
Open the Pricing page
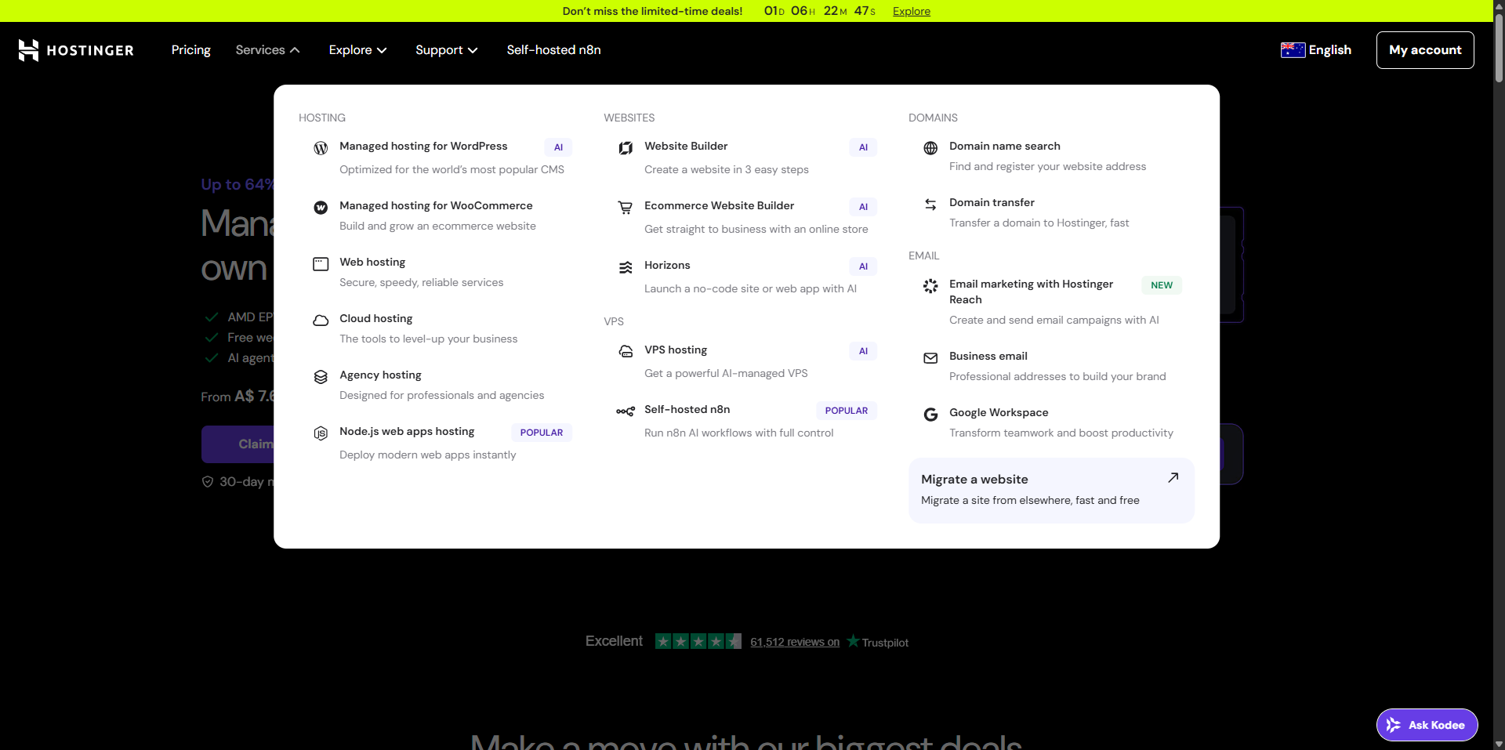[191, 50]
